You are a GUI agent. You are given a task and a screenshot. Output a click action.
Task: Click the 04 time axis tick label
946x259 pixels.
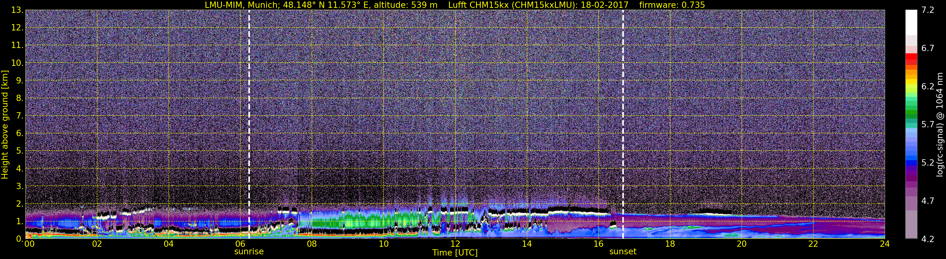169,244
